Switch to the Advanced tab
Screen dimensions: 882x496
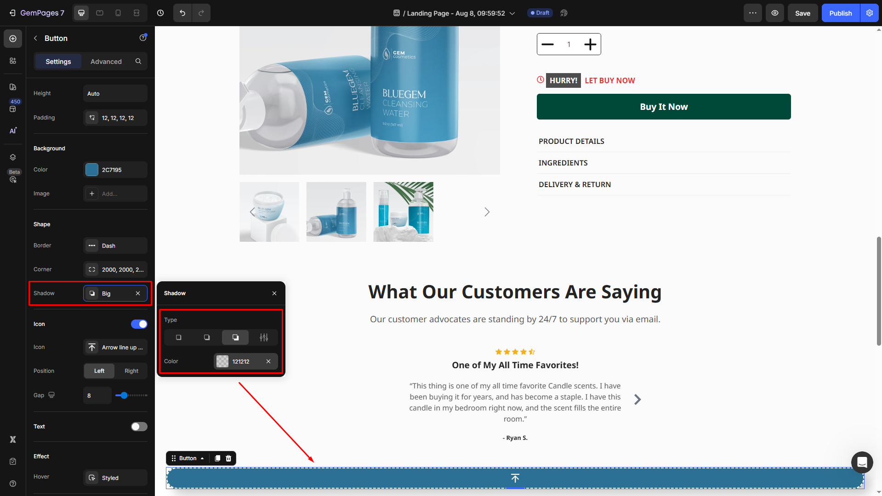106,62
